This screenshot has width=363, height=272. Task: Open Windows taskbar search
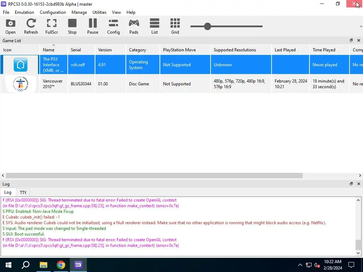[26, 265]
